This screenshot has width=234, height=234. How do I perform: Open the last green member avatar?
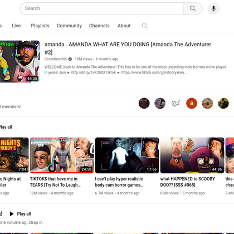coord(223,103)
